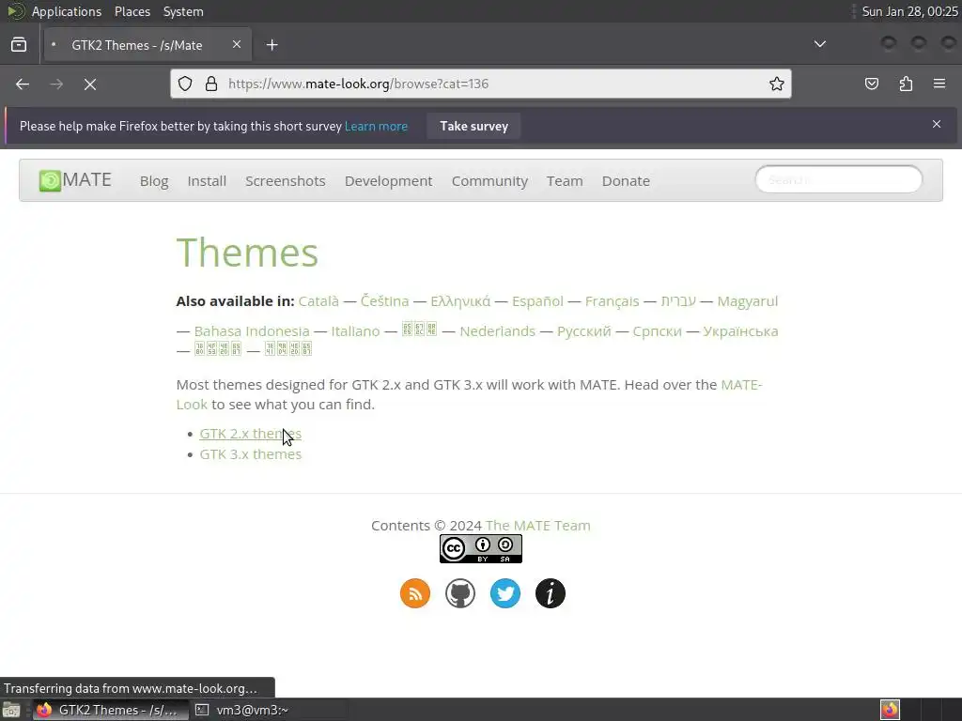Open the Twitter bird icon
Image resolution: width=962 pixels, height=721 pixels.
click(505, 593)
